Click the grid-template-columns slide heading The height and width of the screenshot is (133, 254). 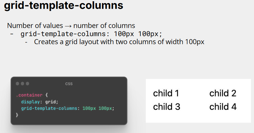tap(63, 6)
